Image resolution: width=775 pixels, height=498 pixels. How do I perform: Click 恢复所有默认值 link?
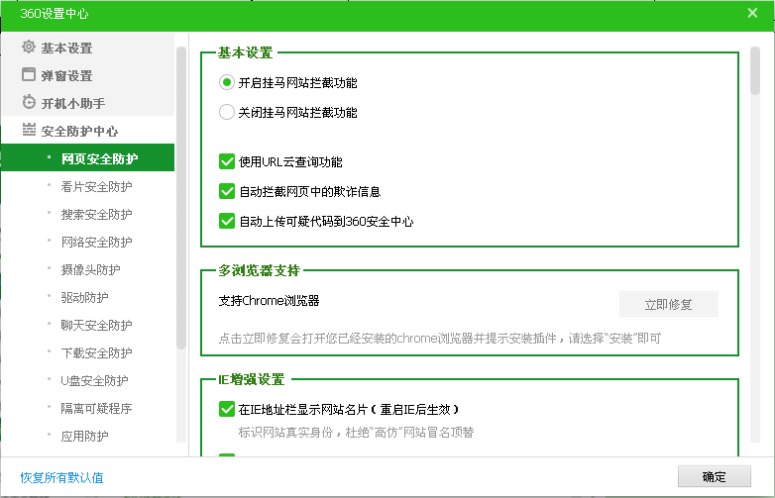[61, 477]
